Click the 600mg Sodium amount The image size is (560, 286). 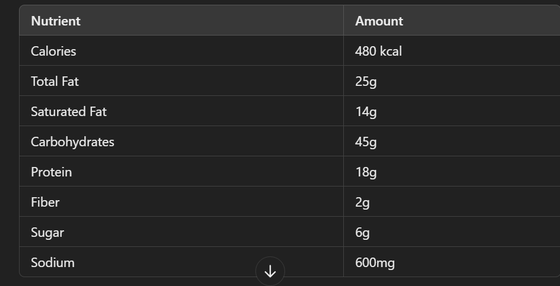(375, 263)
